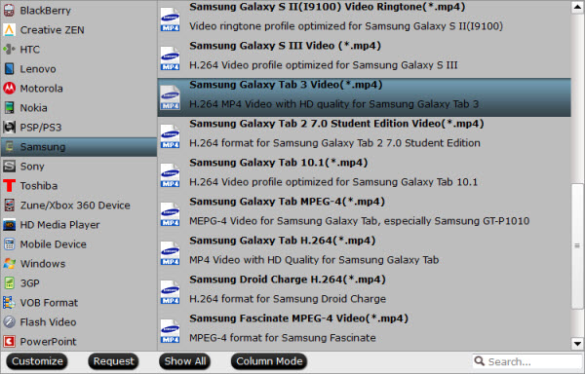Click the Customize button

(x=37, y=361)
